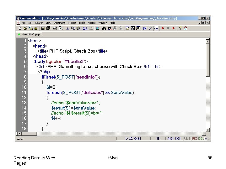Click the COL indicator in status bar

click(201, 139)
